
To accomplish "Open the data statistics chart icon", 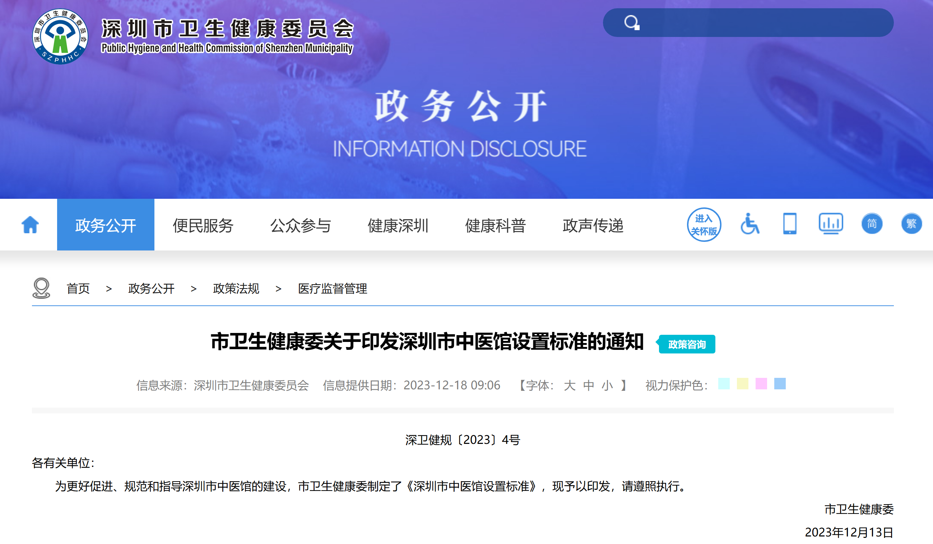I will point(831,224).
